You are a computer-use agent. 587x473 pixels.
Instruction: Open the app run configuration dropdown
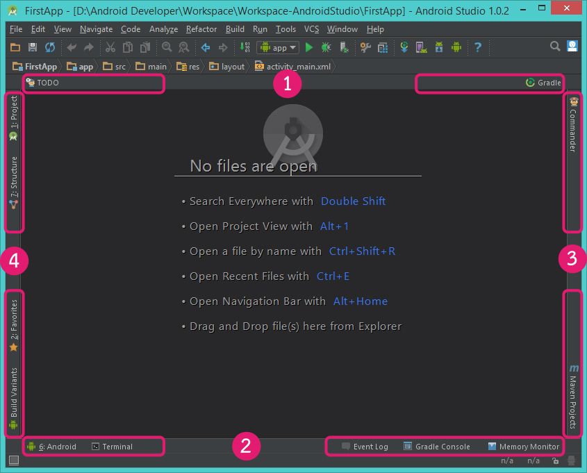pos(278,47)
